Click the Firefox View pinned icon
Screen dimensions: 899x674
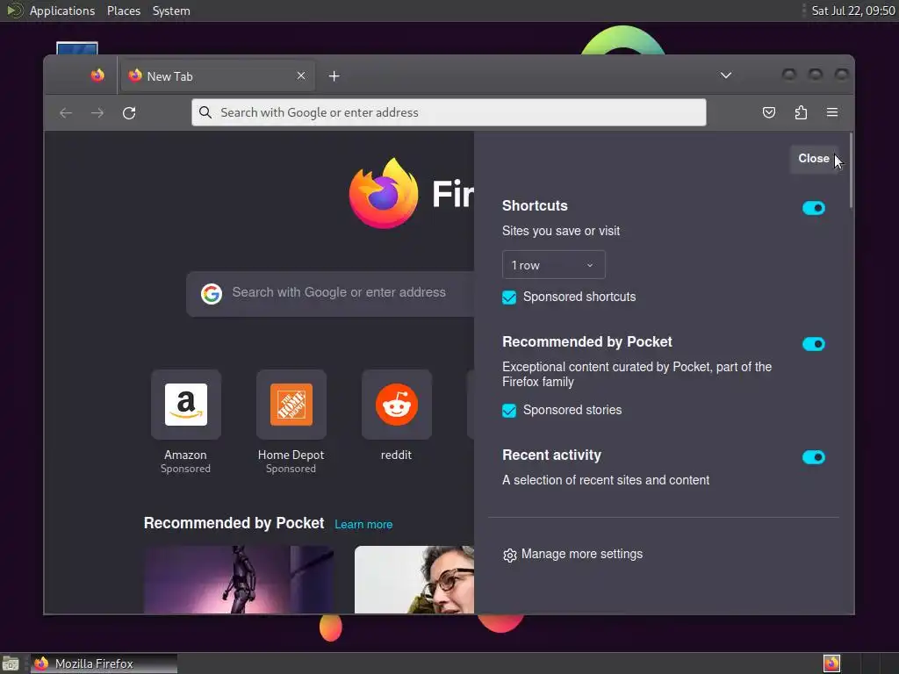97,75
